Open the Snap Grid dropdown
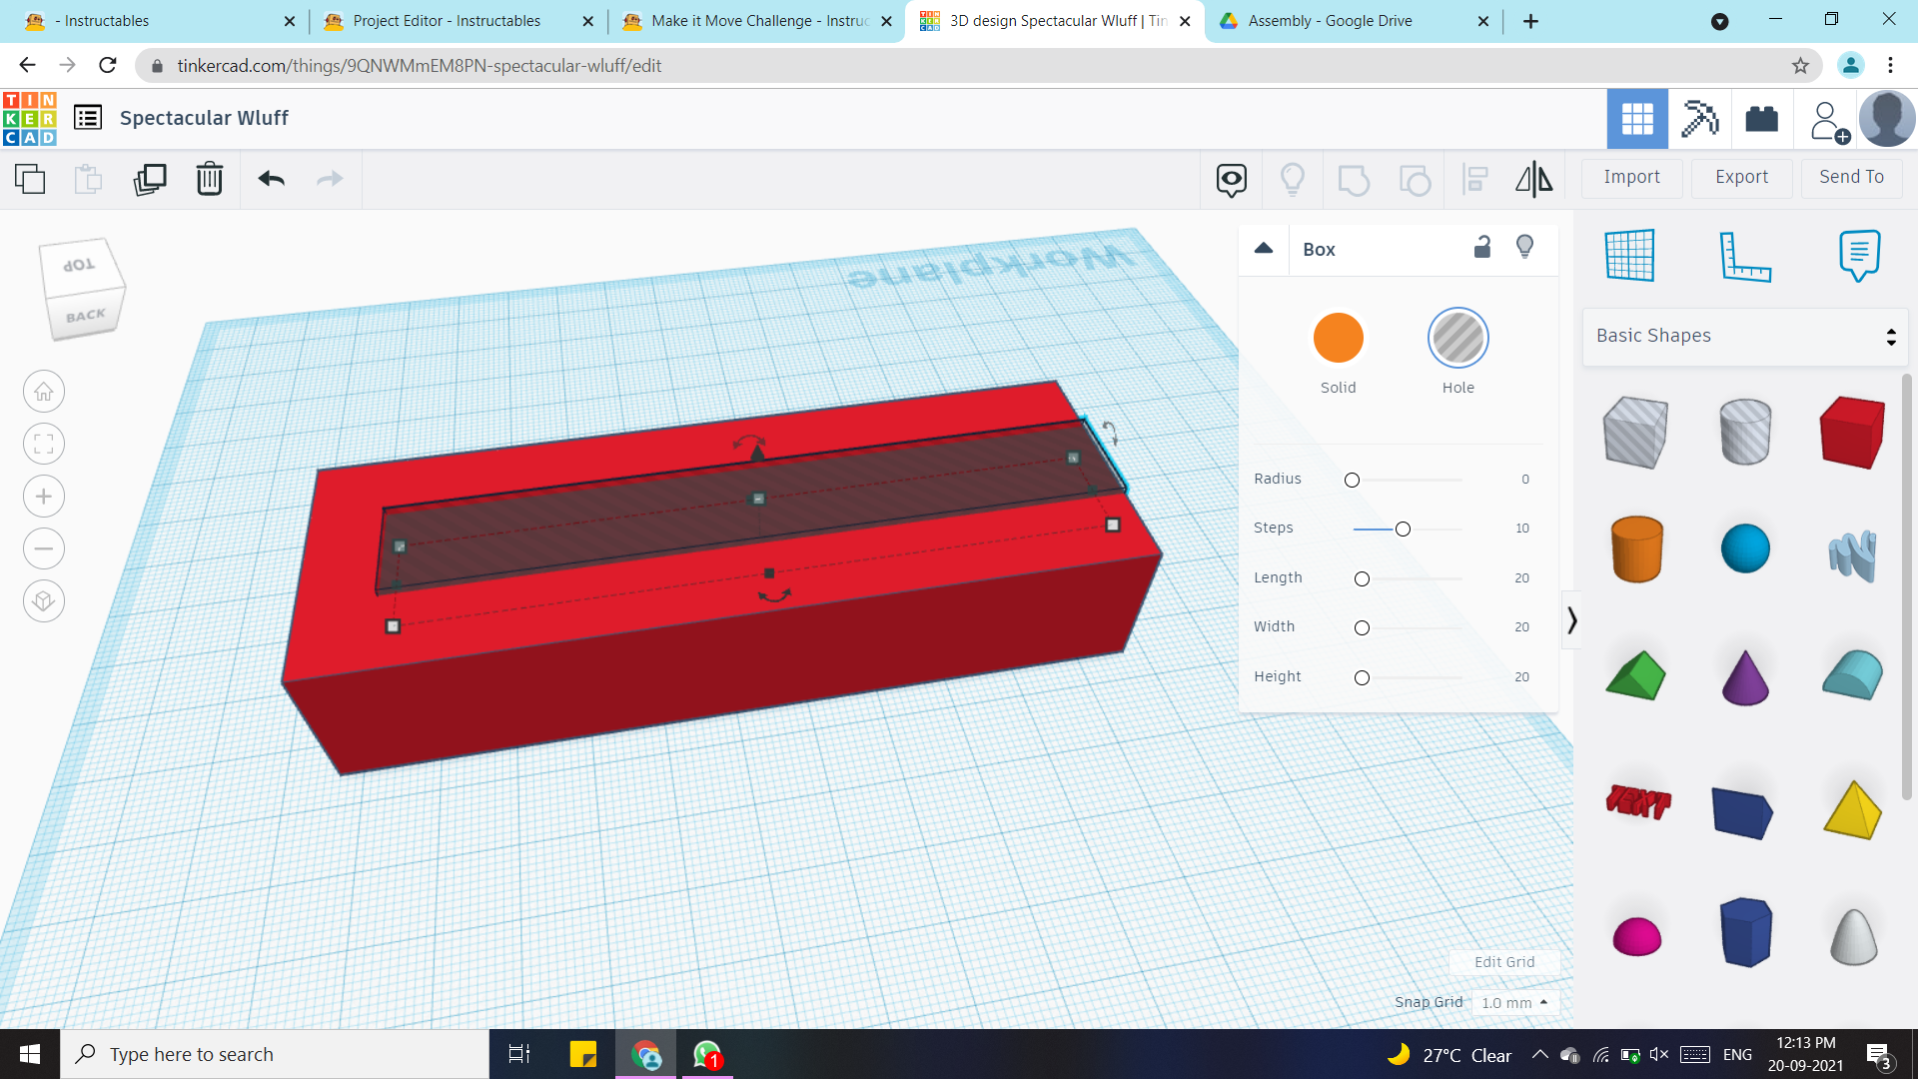This screenshot has width=1918, height=1079. [x=1514, y=1002]
